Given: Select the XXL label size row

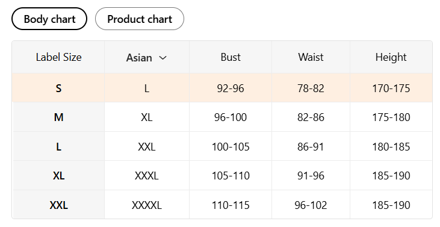Looking at the screenshot, I should [222, 205].
